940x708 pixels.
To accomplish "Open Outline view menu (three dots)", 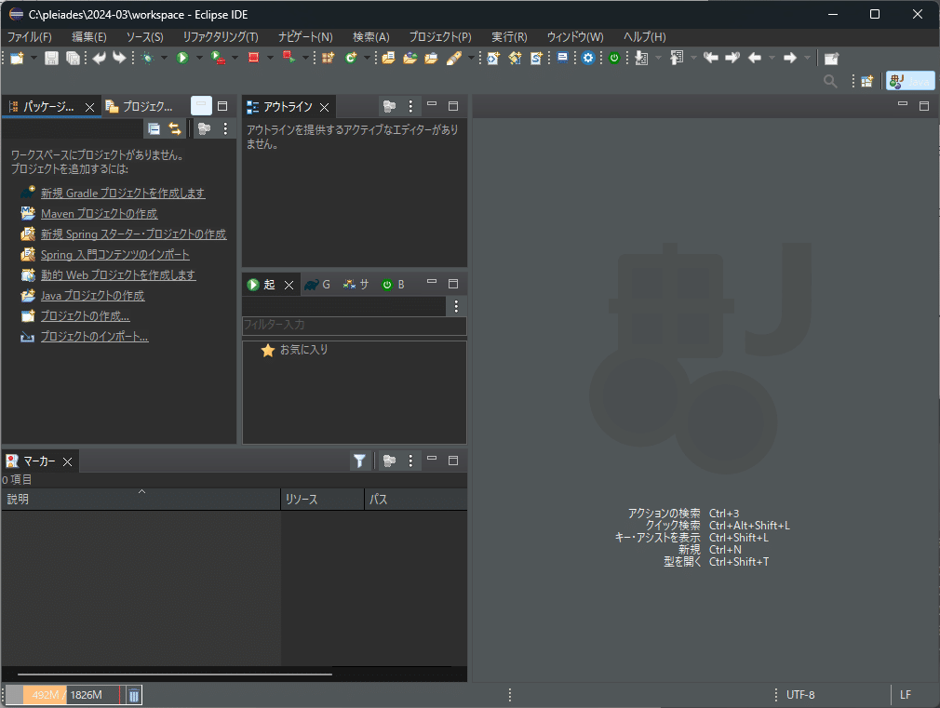I will pos(410,107).
